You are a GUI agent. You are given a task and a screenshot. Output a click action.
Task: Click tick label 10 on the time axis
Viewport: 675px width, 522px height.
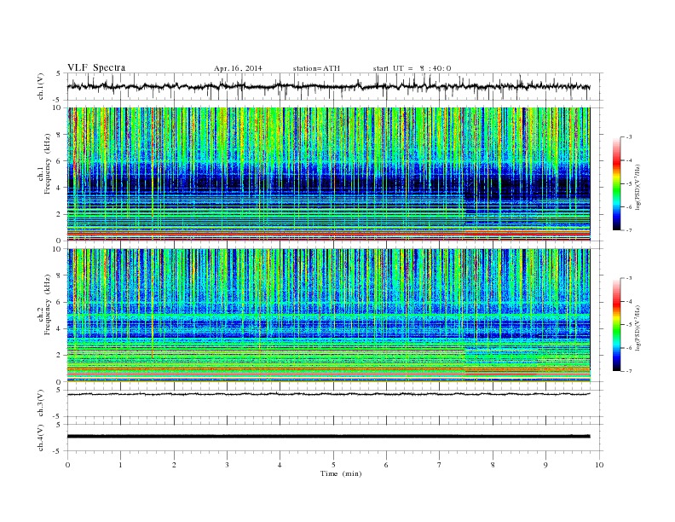point(599,465)
